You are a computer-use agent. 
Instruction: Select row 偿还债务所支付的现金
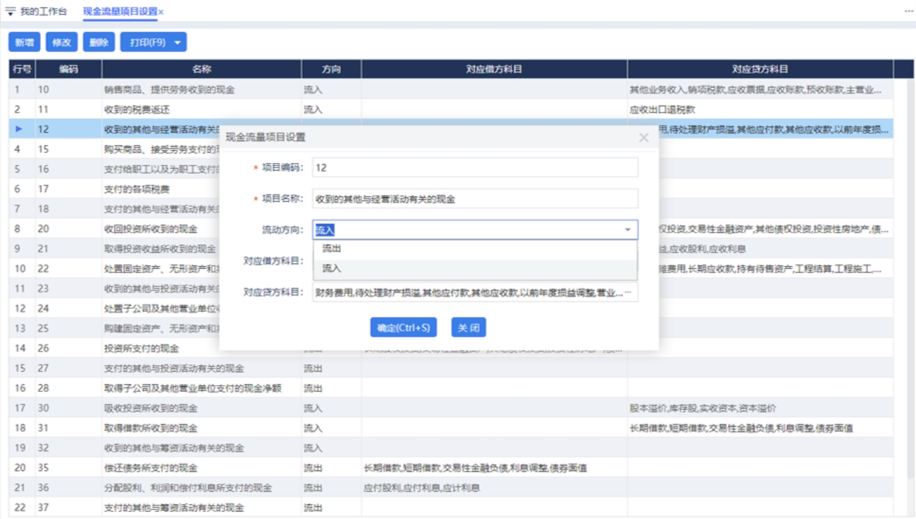click(451, 468)
